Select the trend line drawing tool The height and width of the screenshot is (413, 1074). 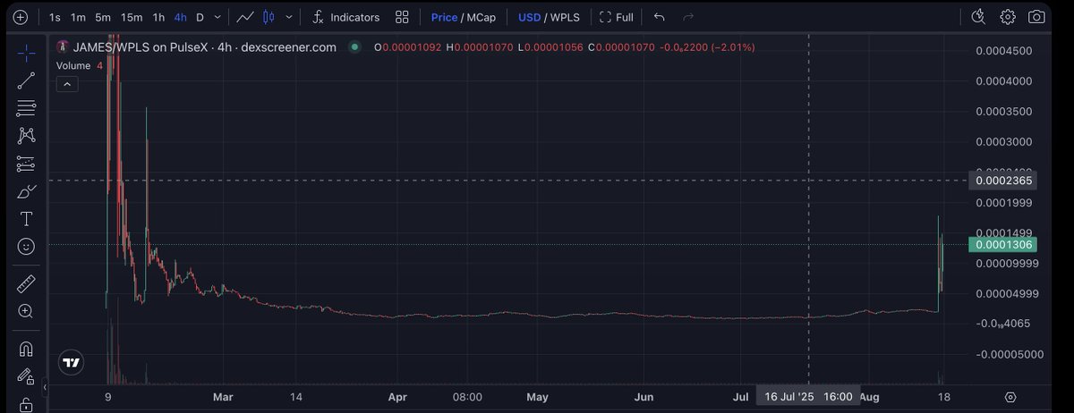click(27, 80)
